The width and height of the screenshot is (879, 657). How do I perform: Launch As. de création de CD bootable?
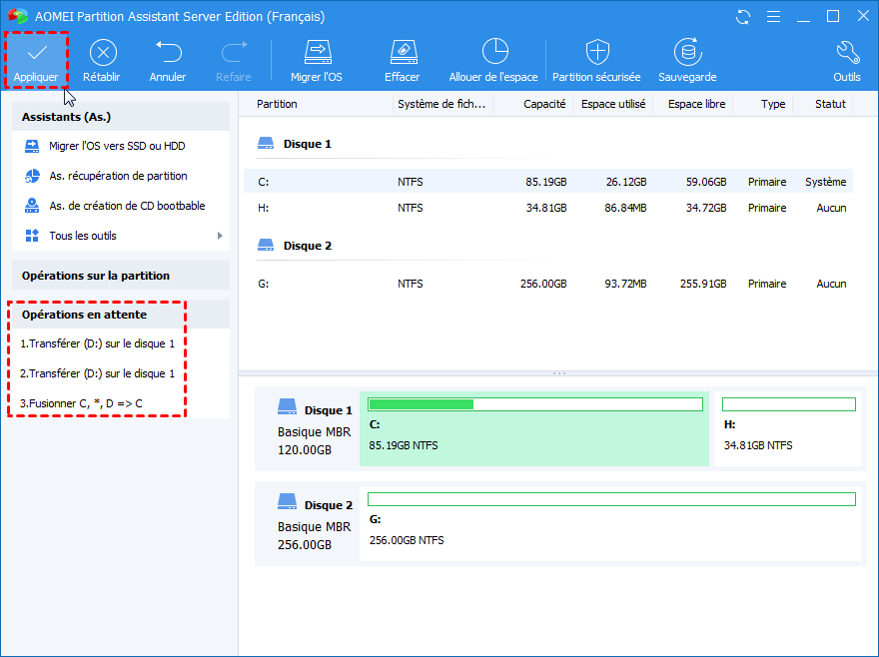click(127, 206)
